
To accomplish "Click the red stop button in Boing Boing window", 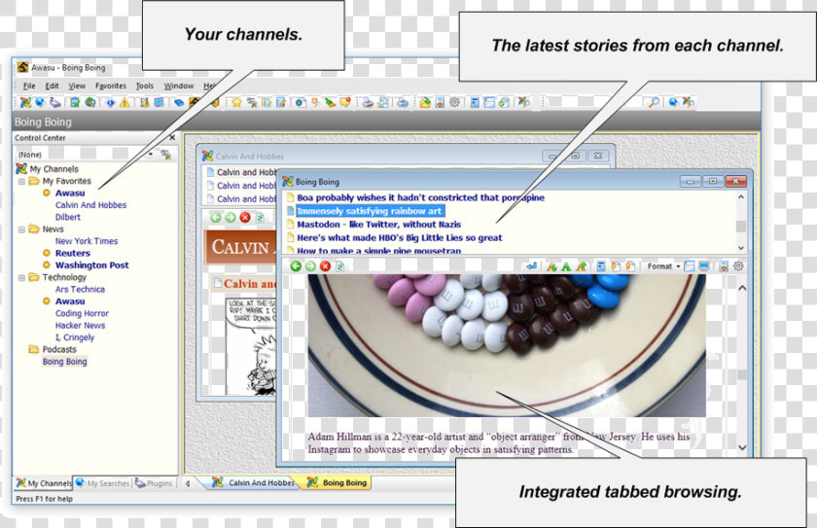I will tap(325, 266).
